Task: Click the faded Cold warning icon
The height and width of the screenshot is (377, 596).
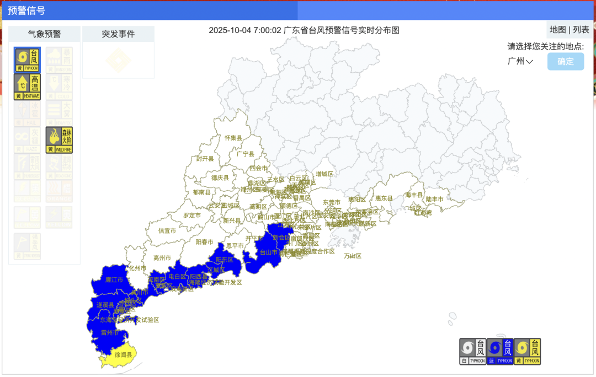Action: (x=58, y=87)
